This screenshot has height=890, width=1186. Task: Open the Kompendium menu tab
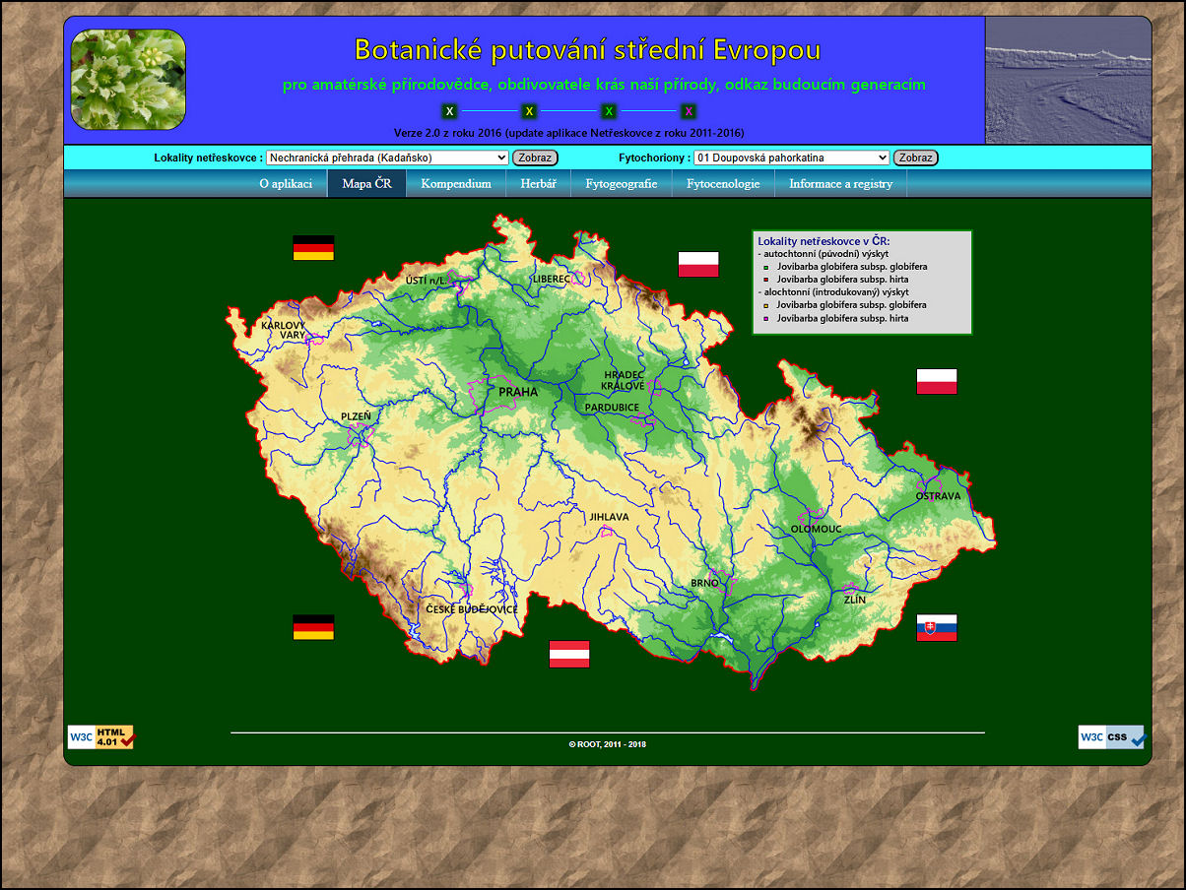point(455,184)
